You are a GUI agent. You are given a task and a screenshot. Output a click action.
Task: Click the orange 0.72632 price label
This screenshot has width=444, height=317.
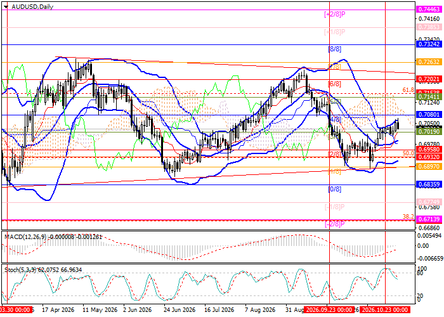429,62
